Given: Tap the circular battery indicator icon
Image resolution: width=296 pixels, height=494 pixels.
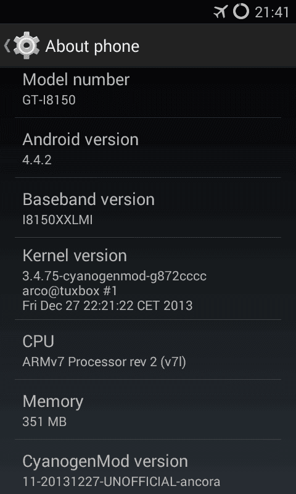Looking at the screenshot, I should [241, 12].
